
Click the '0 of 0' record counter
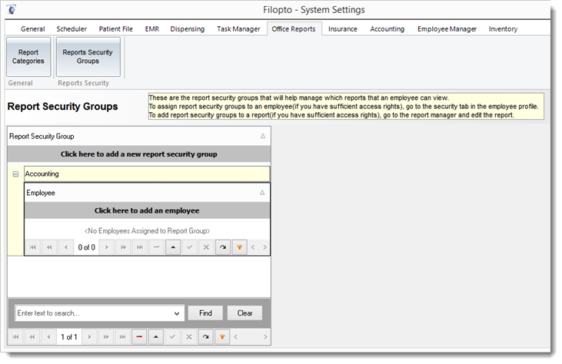[87, 247]
